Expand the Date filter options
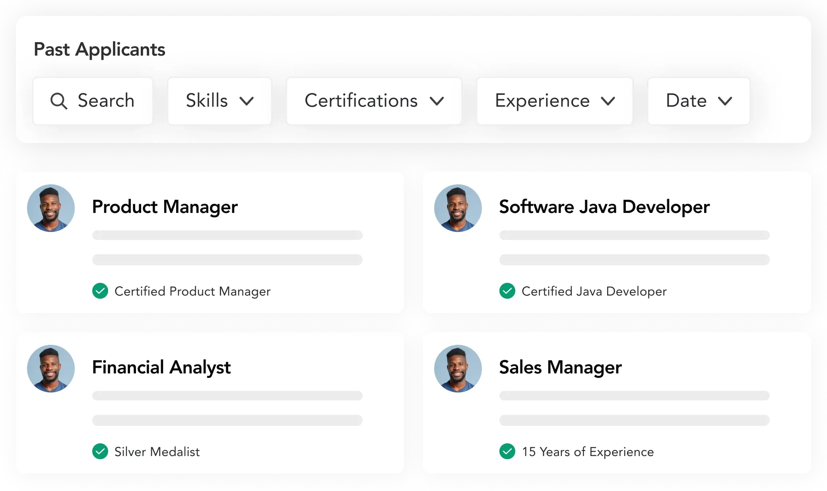The width and height of the screenshot is (827, 491). (x=699, y=101)
